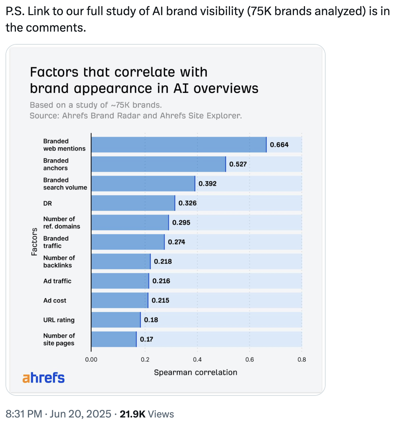This screenshot has height=424, width=394.
Task: Click the Number of site pages bar
Action: pyautogui.click(x=114, y=339)
